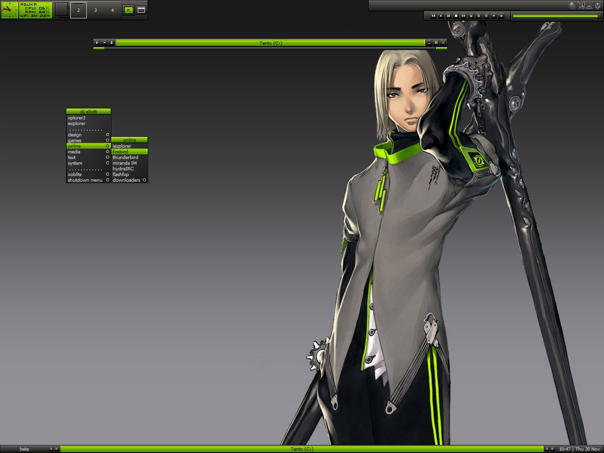Pause media playback

click(448, 16)
